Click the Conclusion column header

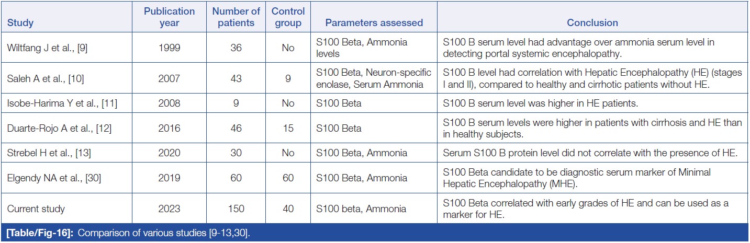tap(592, 23)
